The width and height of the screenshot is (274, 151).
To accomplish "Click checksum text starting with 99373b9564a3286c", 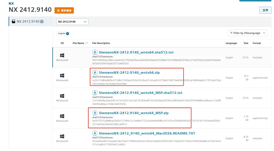I will (157, 62).
